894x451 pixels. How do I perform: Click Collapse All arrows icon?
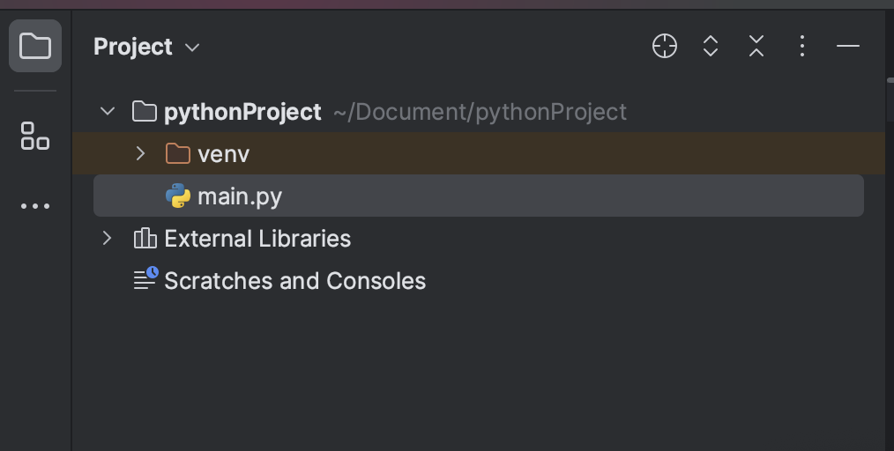click(756, 46)
